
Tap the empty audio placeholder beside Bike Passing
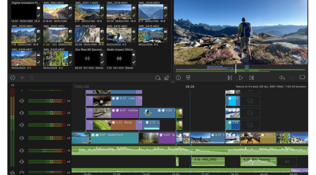[x=287, y=161]
